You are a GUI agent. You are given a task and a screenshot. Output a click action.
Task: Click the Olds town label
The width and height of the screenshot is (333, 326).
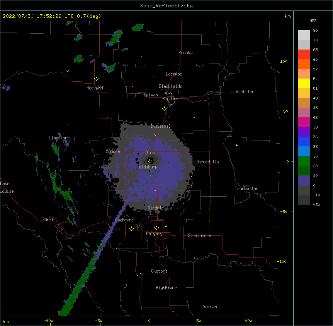point(150,153)
